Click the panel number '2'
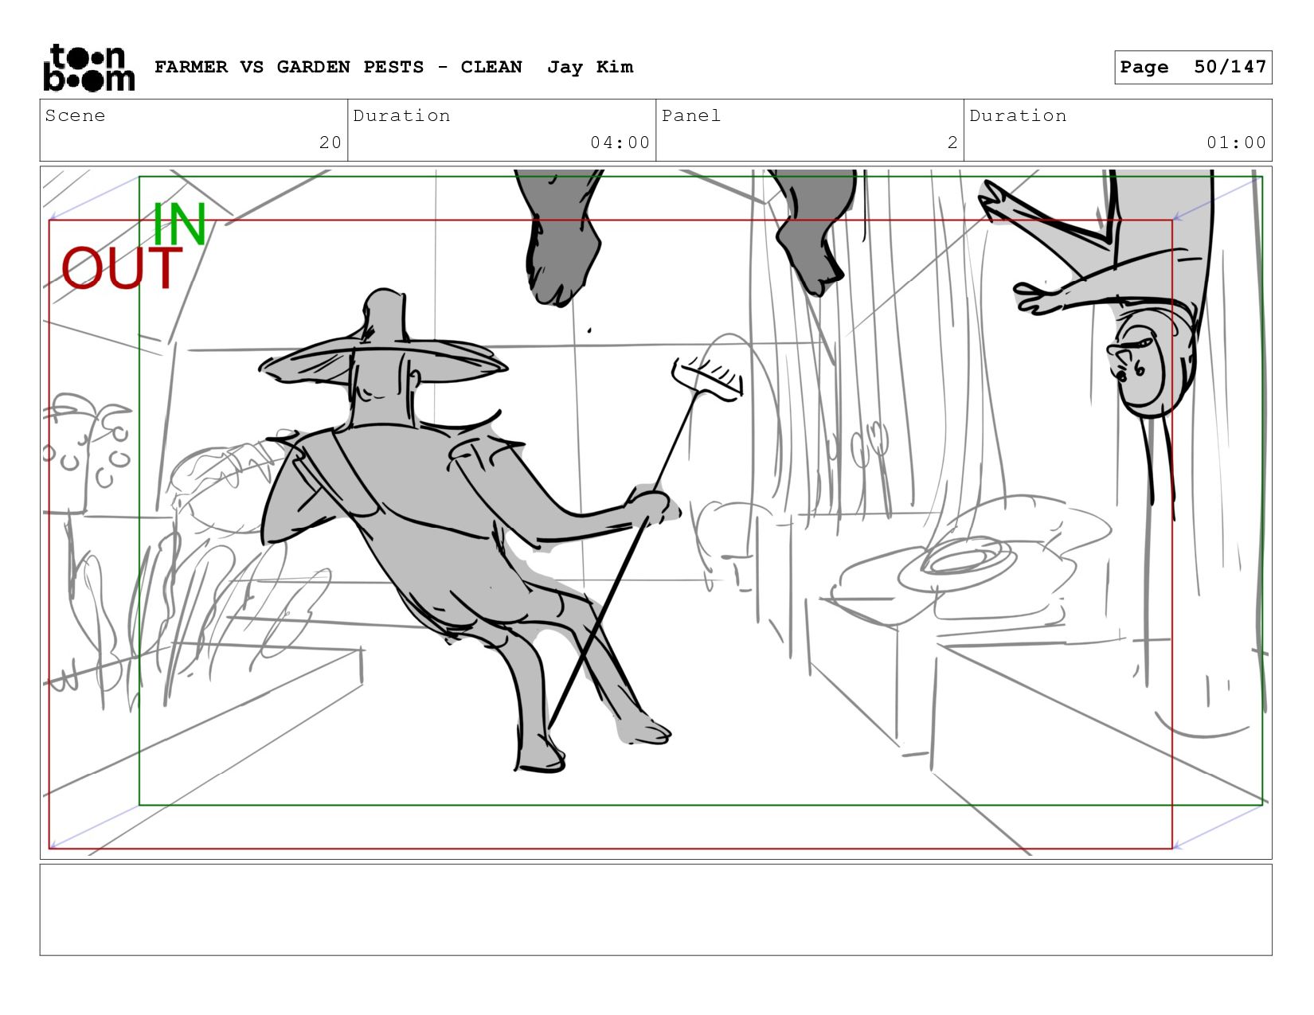The image size is (1314, 1015). (x=952, y=142)
